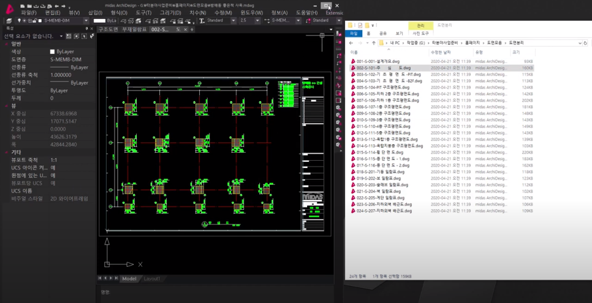Click the Print icon in quick access toolbar
Viewport: 592px width, 303px height.
(x=50, y=6)
